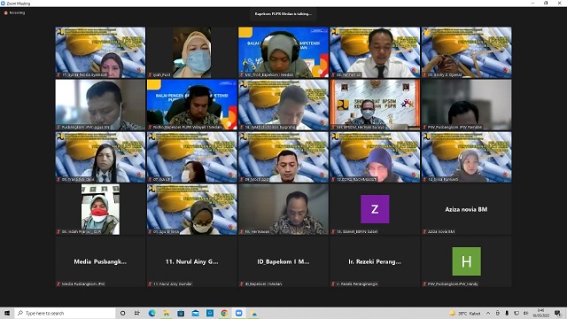Viewport: 567px width, 319px height.
Task: Click the Cortana circle icon in taskbar
Action: click(x=122, y=313)
